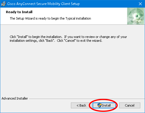Screen dimensions: 145x113
Task: Click the Ready to Install heading
Action: (19, 12)
